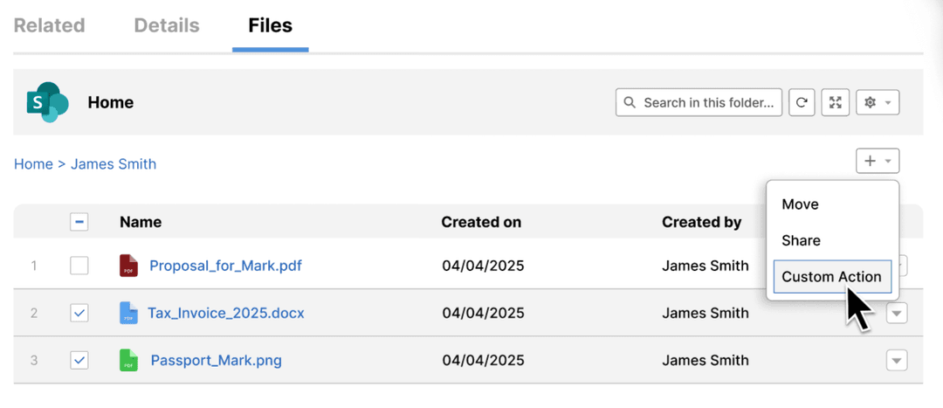943x408 pixels.
Task: Open the Tax_Invoice_2025.docx file link
Action: [226, 313]
